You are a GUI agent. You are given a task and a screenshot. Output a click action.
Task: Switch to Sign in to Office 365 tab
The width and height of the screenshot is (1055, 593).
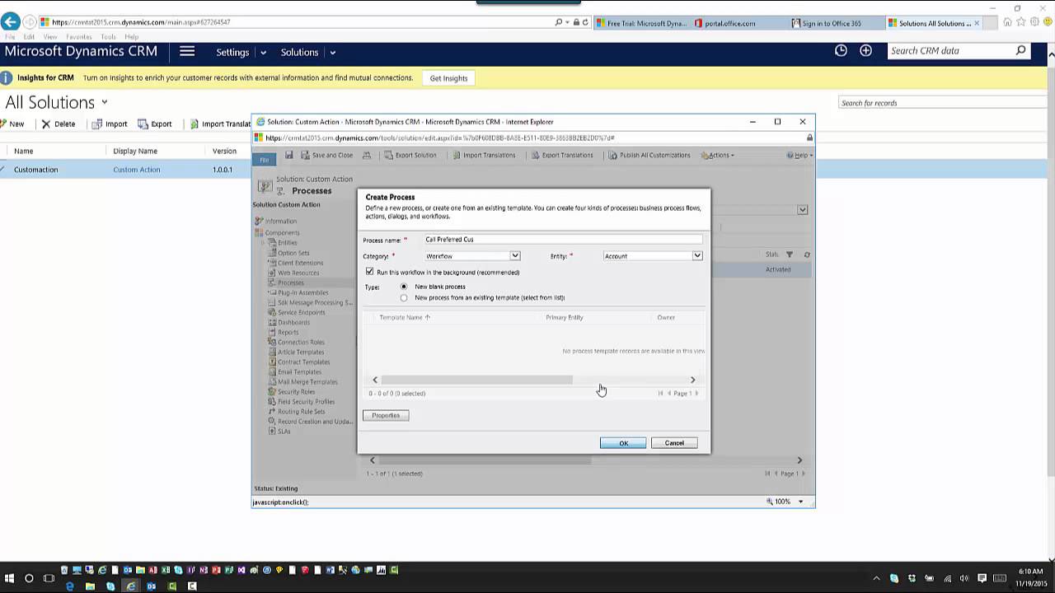tap(832, 23)
